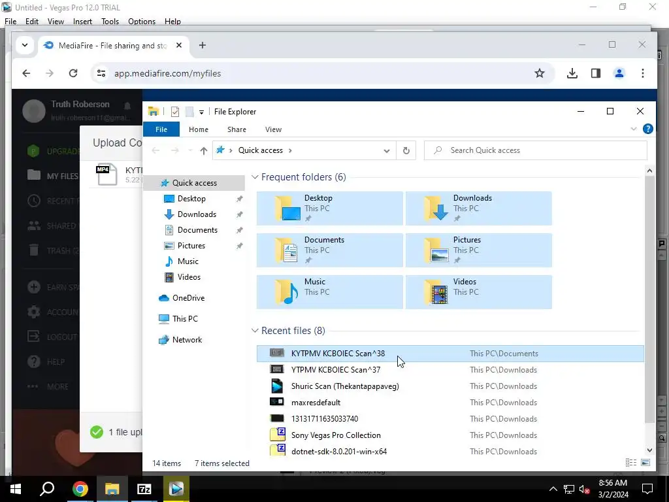The height and width of the screenshot is (502, 669).
Task: Open Chrome downloads icon
Action: click(572, 73)
